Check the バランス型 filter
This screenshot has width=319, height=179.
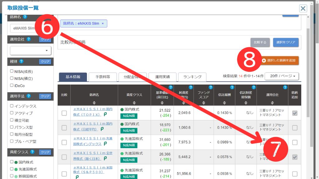(12, 127)
